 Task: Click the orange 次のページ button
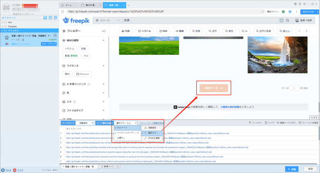point(214,88)
